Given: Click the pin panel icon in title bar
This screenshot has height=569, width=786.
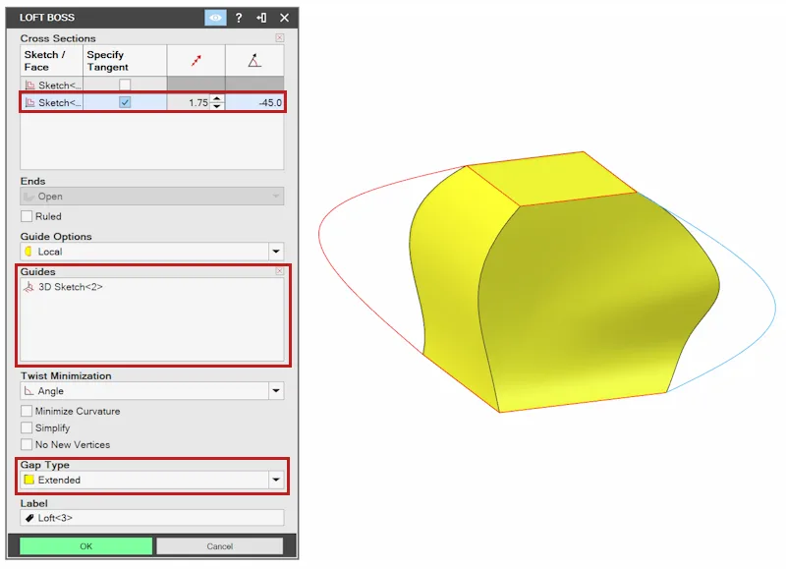Looking at the screenshot, I should 261,18.
